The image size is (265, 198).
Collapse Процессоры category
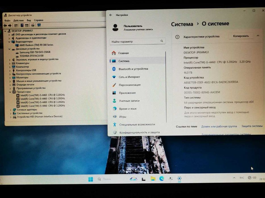10,92
